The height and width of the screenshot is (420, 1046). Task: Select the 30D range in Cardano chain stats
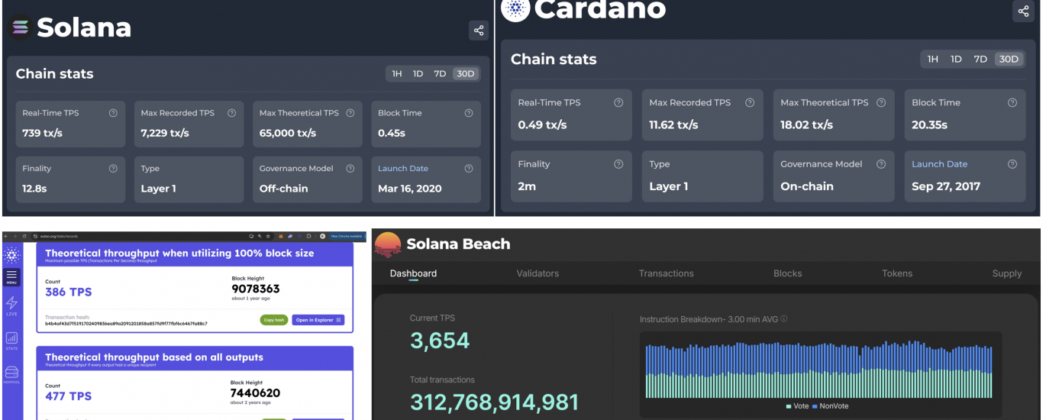tap(1009, 59)
